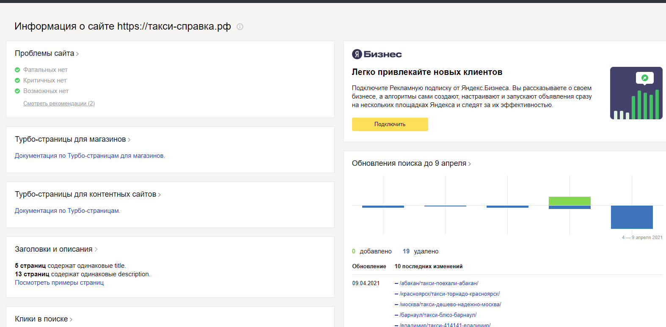Screen dimensions: 666x327
Task: Click the ad illustration with green bar chart
Action: (x=636, y=93)
